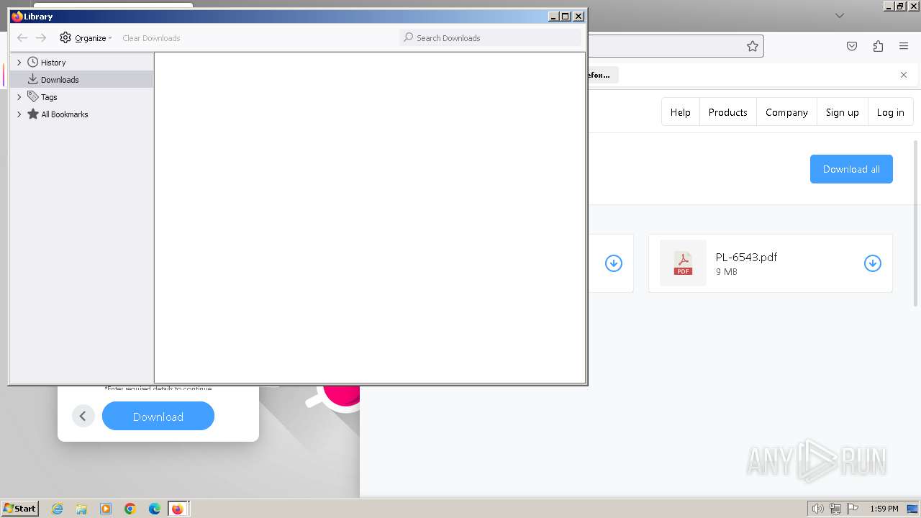Image resolution: width=921 pixels, height=518 pixels.
Task: Launch Internet Explorer from the taskbar
Action: point(58,509)
